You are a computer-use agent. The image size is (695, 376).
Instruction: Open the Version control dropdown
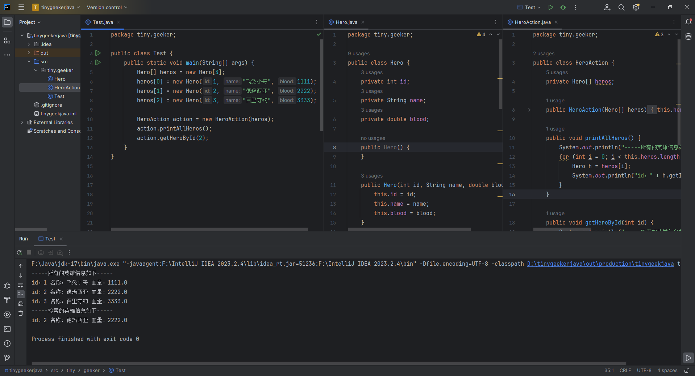click(x=107, y=7)
